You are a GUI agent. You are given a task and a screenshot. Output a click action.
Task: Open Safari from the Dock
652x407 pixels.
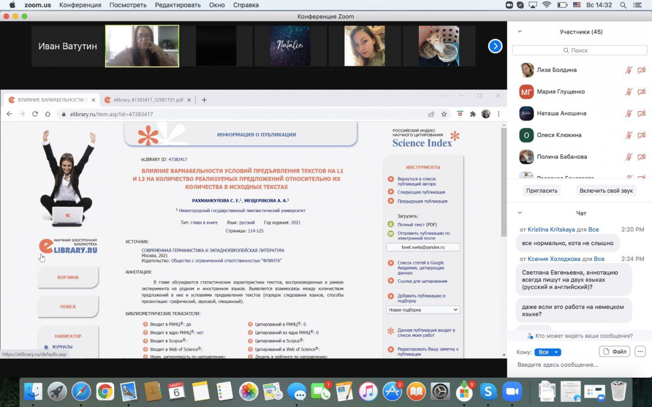point(81,391)
